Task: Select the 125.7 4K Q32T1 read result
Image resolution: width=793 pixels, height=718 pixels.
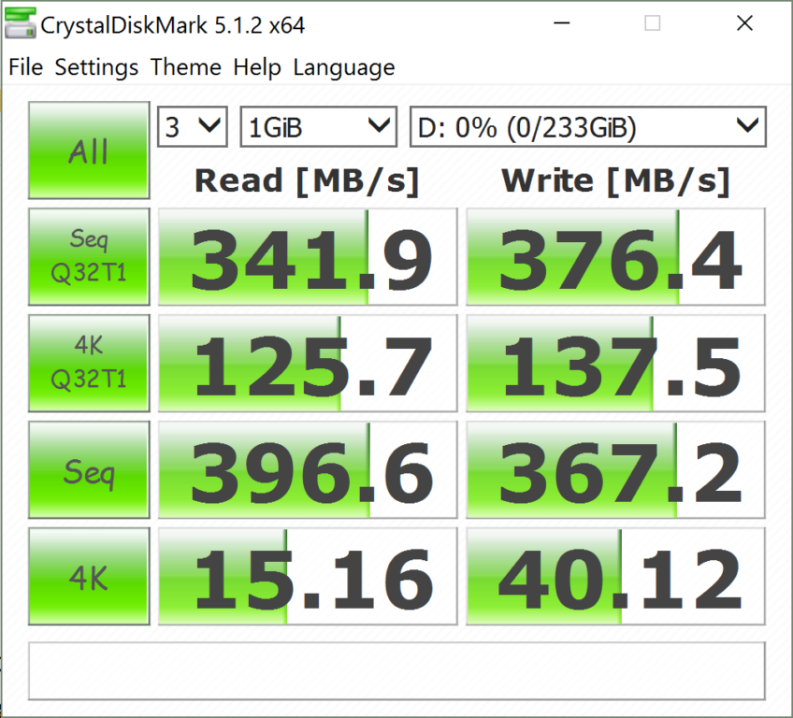Action: pyautogui.click(x=308, y=363)
